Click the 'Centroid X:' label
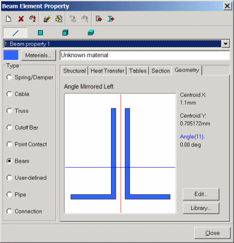 [193, 95]
